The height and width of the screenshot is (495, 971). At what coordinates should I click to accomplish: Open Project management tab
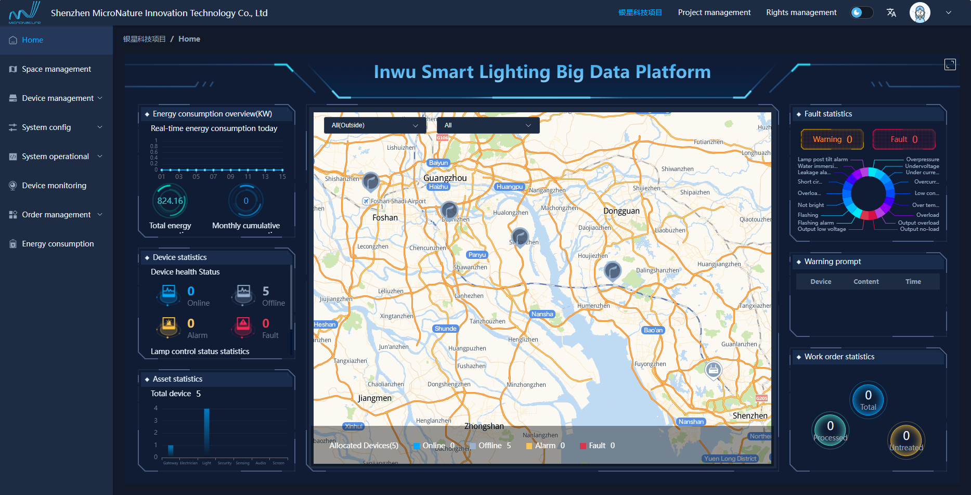tap(714, 12)
